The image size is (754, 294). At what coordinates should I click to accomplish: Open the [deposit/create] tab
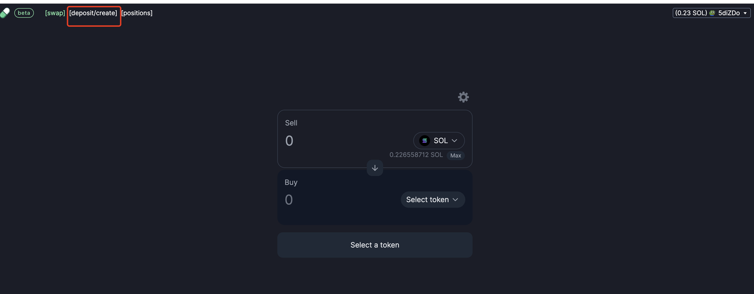pyautogui.click(x=93, y=13)
